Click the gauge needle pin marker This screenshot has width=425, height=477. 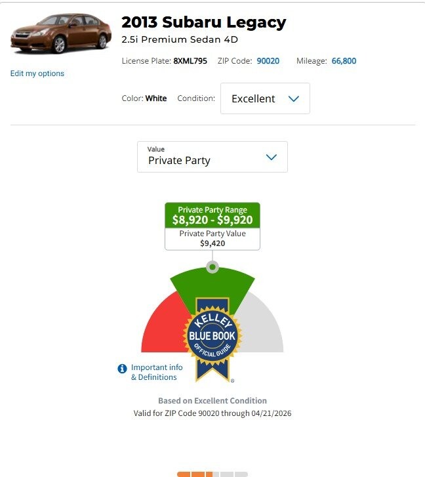click(x=212, y=267)
